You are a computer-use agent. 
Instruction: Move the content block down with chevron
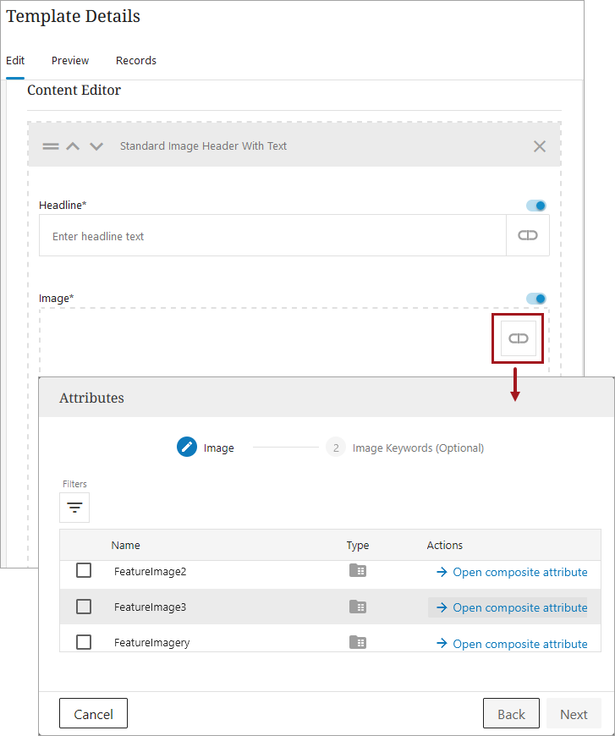[96, 146]
